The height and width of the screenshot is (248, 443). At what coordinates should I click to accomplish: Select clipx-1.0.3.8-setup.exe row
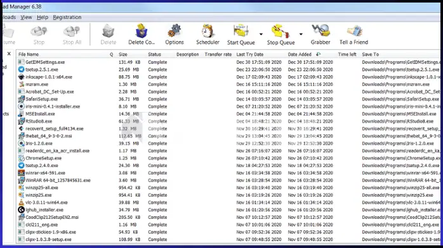228,239
